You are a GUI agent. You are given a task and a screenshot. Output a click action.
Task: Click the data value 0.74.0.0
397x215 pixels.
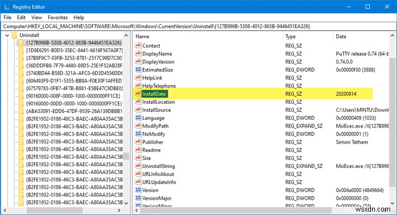[x=344, y=62]
